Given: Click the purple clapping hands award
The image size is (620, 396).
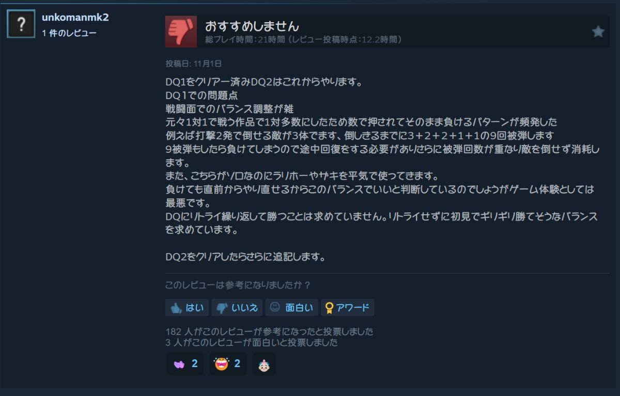Looking at the screenshot, I should tap(179, 363).
